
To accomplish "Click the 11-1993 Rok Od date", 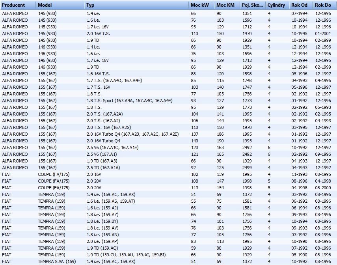I will (x=300, y=174).
